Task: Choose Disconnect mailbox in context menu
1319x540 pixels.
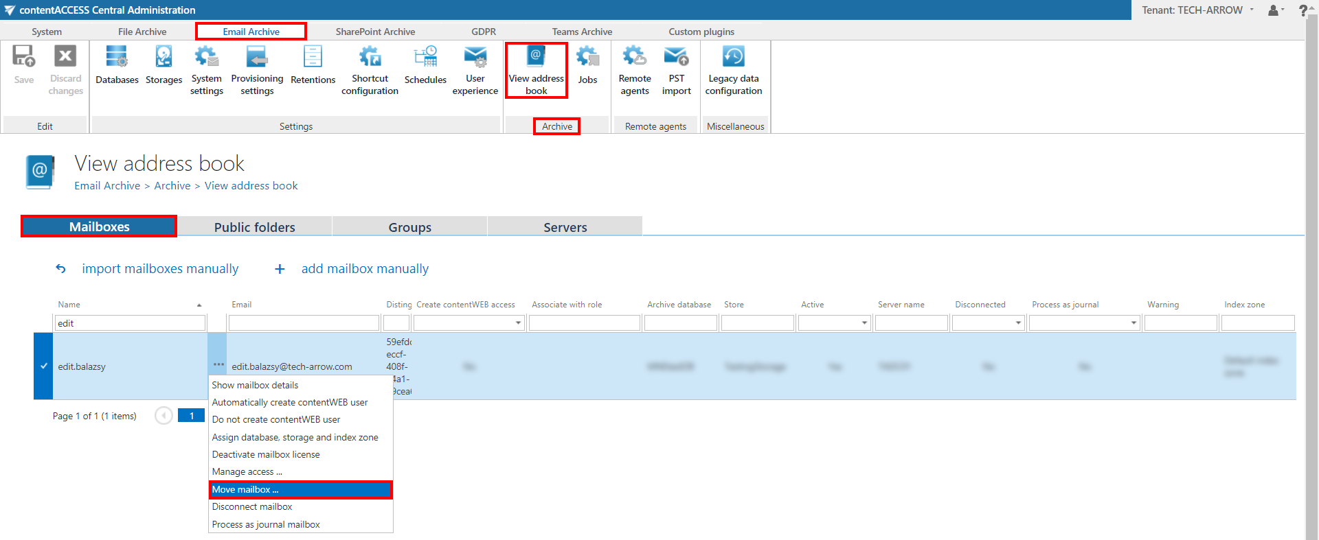Action: point(252,507)
